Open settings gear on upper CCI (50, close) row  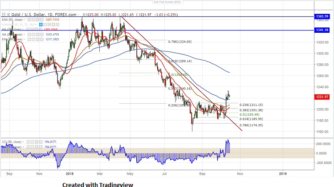point(33,142)
